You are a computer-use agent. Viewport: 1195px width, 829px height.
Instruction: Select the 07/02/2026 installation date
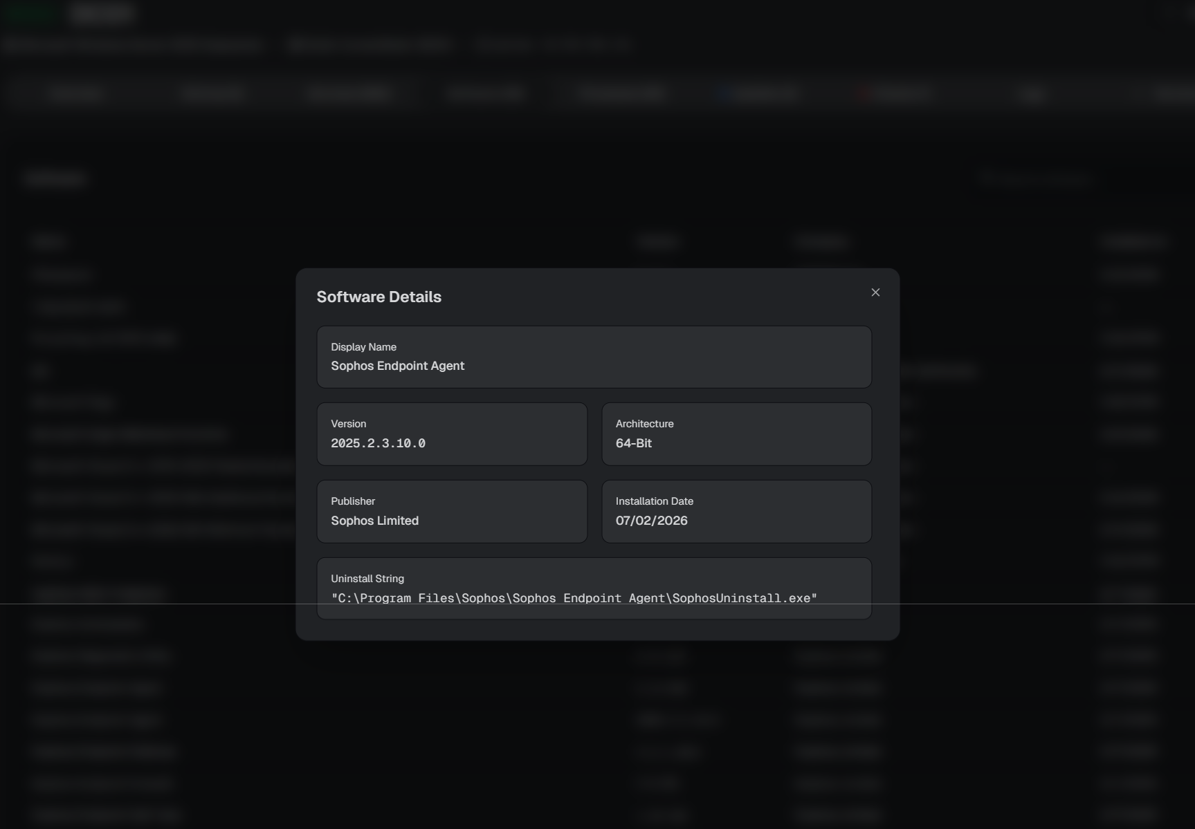click(651, 521)
